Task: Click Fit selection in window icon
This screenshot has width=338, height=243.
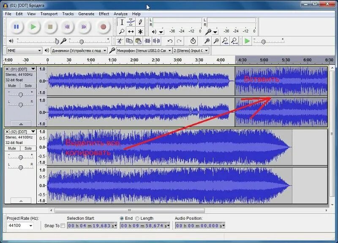Action: [x=225, y=41]
